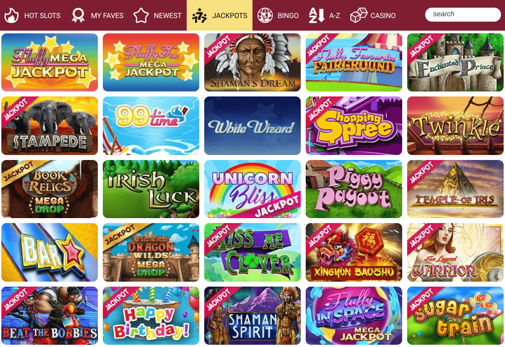505x347 pixels.
Task: Open the Fluffy Mega Jackpot tile
Action: [x=50, y=63]
